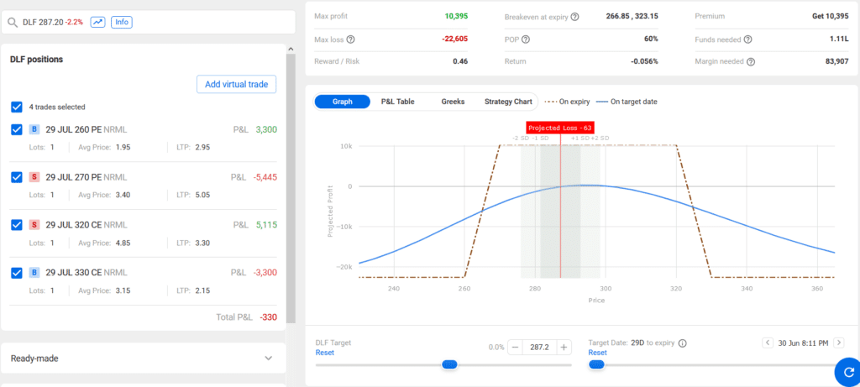Image resolution: width=860 pixels, height=387 pixels.
Task: Click the Total P&L value -330
Action: 268,317
